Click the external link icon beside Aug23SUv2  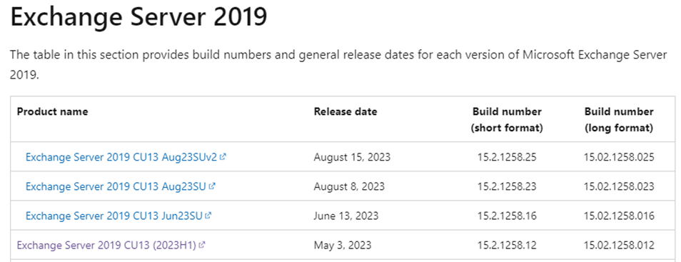[223, 157]
